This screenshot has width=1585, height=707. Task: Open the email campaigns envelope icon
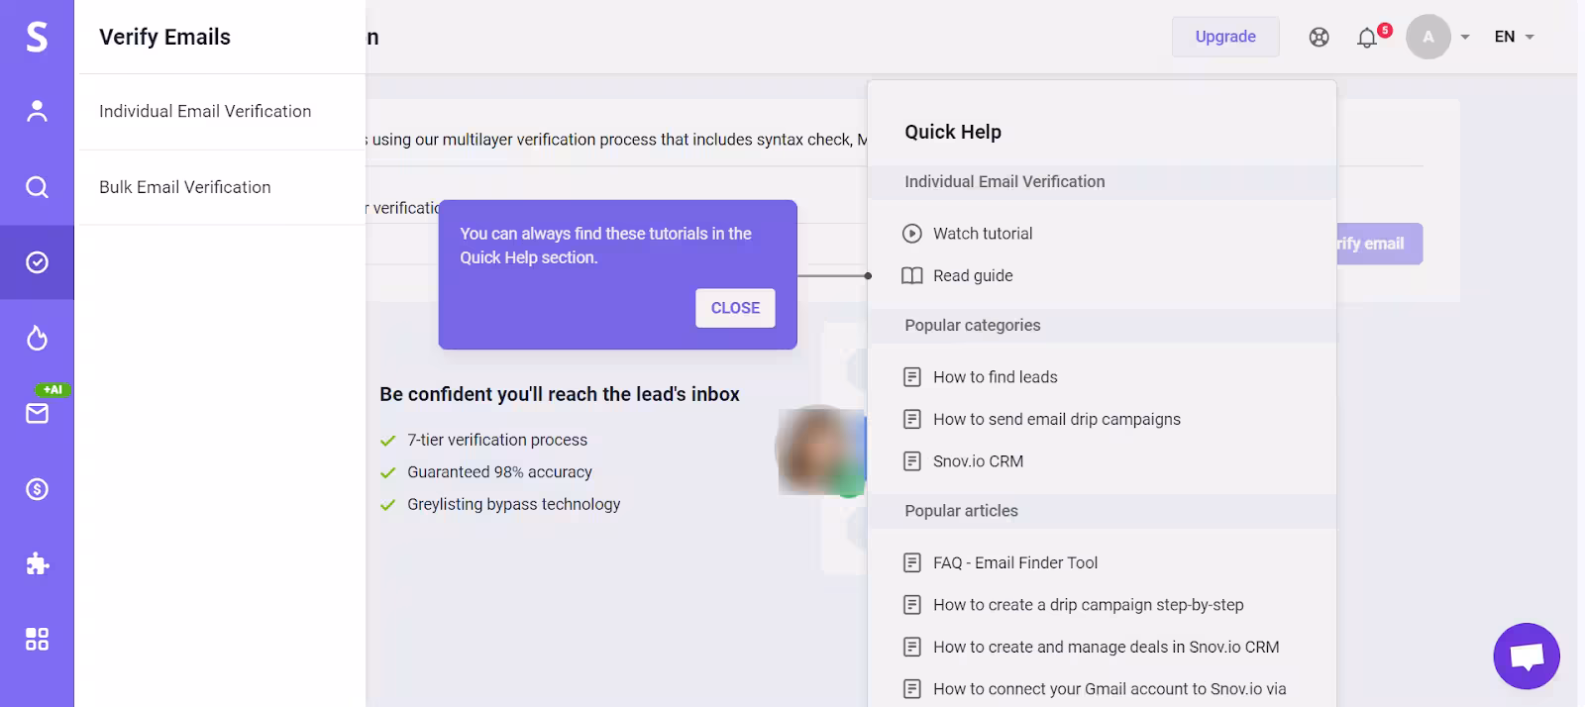click(x=37, y=414)
